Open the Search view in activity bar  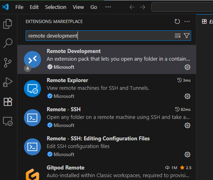click(x=8, y=43)
